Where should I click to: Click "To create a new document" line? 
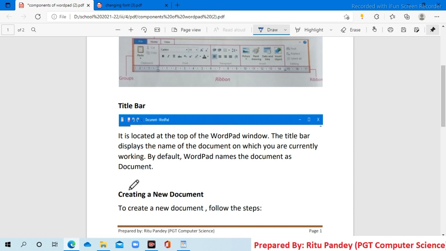(190, 208)
